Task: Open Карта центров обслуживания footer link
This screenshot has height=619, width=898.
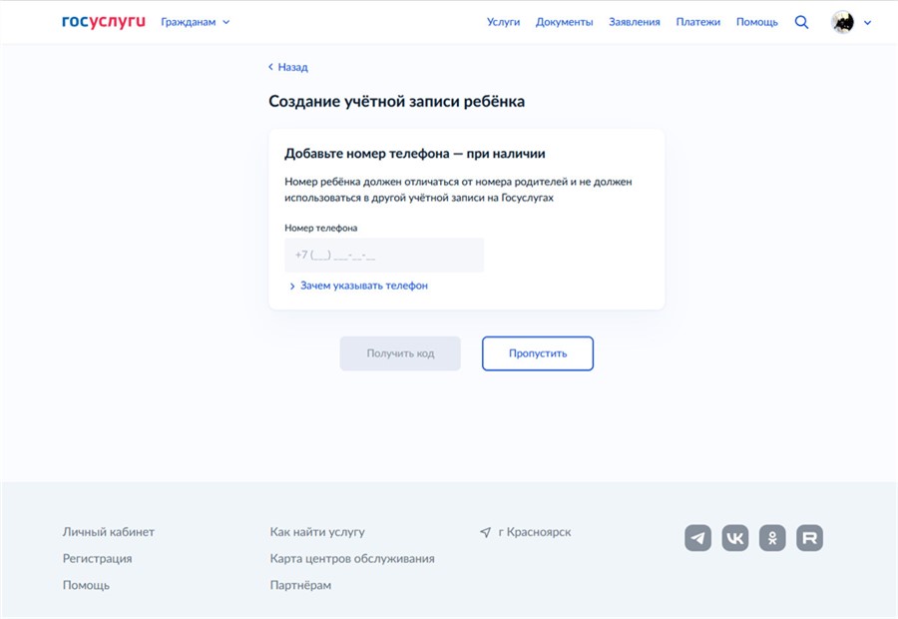Action: pos(352,558)
